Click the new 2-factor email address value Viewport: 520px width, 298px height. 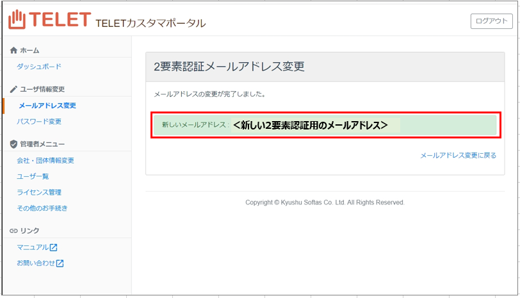coord(311,125)
